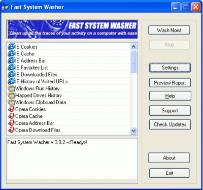203x190 pixels.
Task: Click the IE Cookies Internet Explorer icon
Action: [11, 47]
